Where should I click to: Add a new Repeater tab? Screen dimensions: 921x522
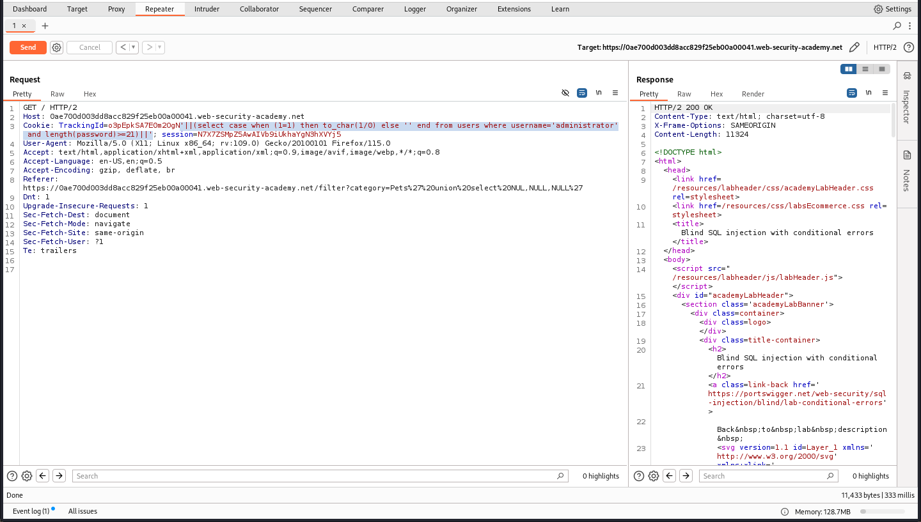pyautogui.click(x=45, y=26)
